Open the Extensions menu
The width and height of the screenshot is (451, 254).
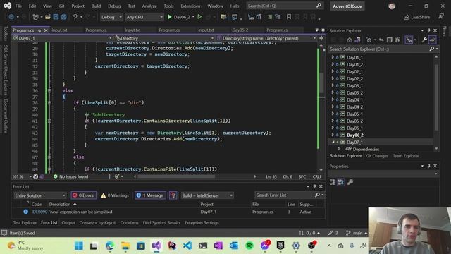pyautogui.click(x=190, y=6)
